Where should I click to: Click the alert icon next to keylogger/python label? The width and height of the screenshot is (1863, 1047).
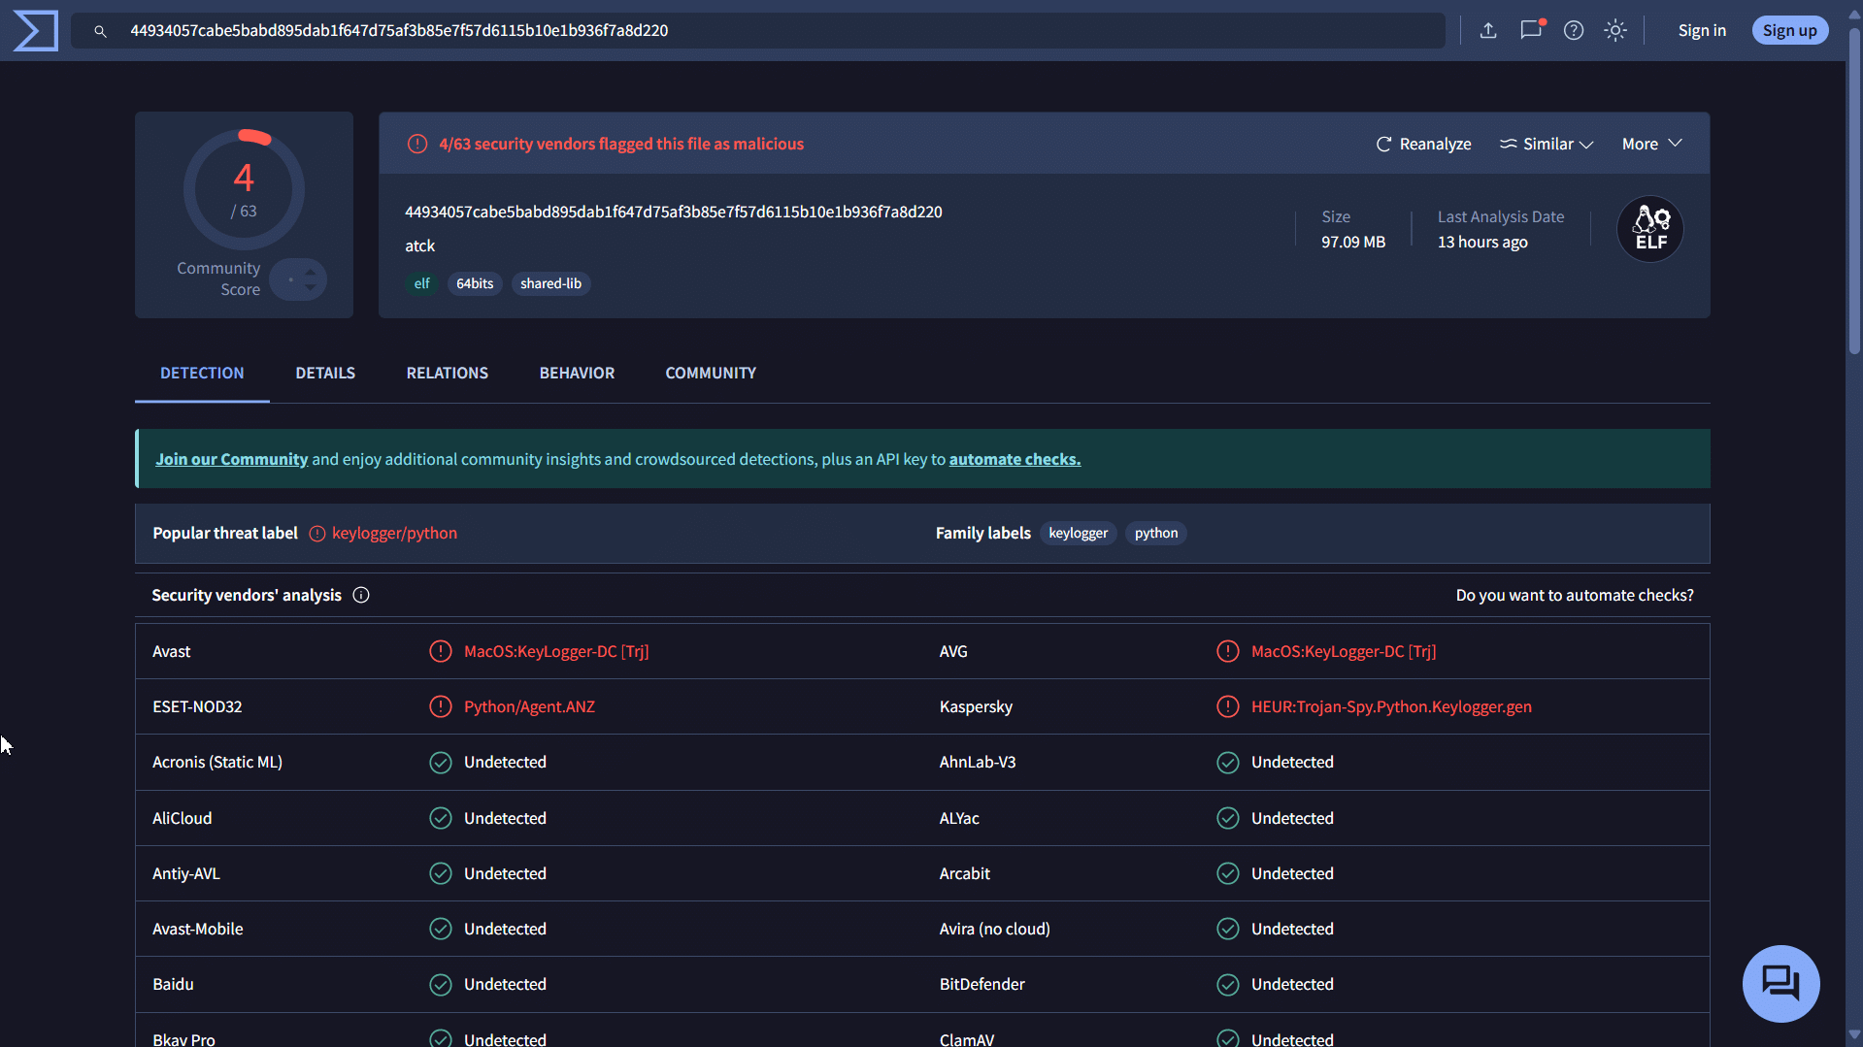tap(316, 533)
